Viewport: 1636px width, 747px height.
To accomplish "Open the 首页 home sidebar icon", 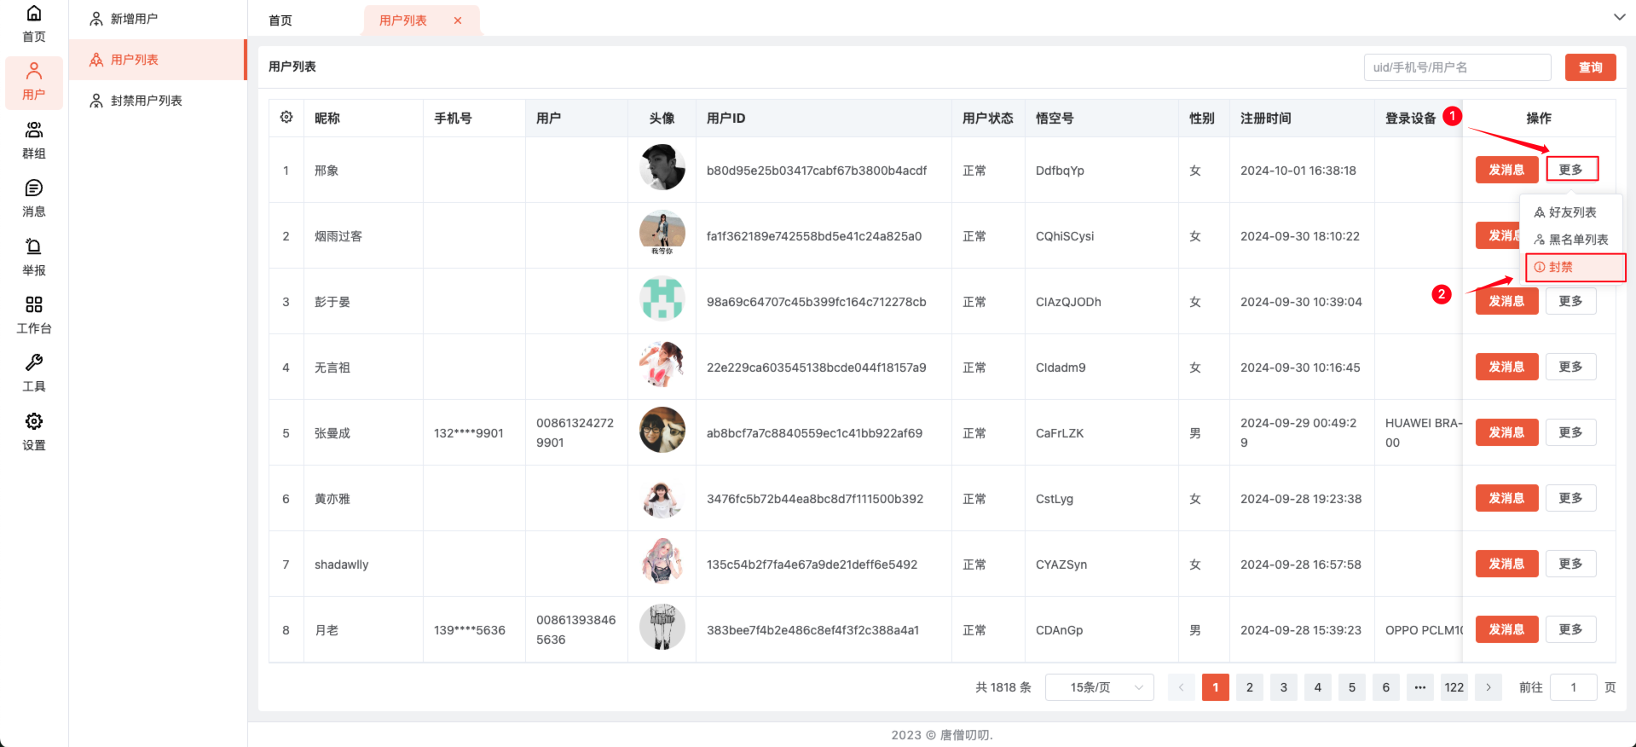I will pos(34,24).
